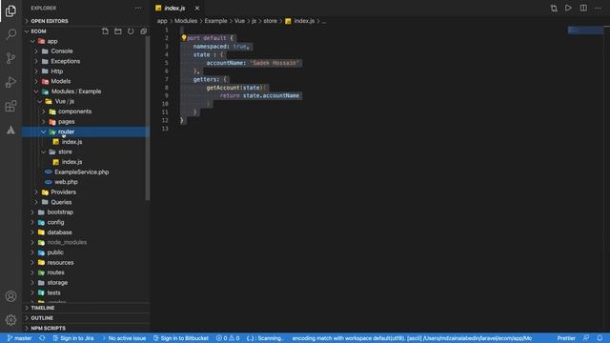Click Vue in the breadcrumb
610x343 pixels.
click(239, 21)
